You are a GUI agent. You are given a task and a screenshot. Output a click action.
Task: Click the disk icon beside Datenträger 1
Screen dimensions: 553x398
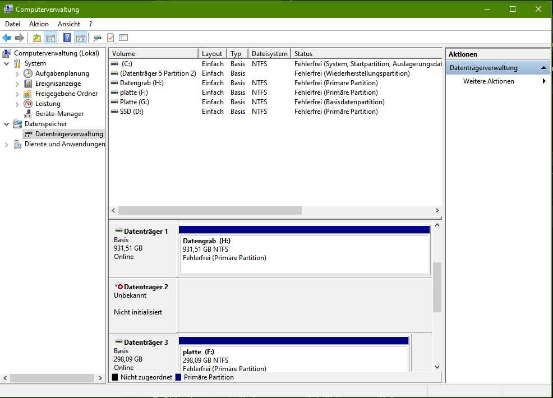coord(119,230)
